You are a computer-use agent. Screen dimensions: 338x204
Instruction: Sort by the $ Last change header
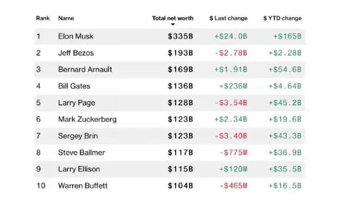click(x=228, y=18)
